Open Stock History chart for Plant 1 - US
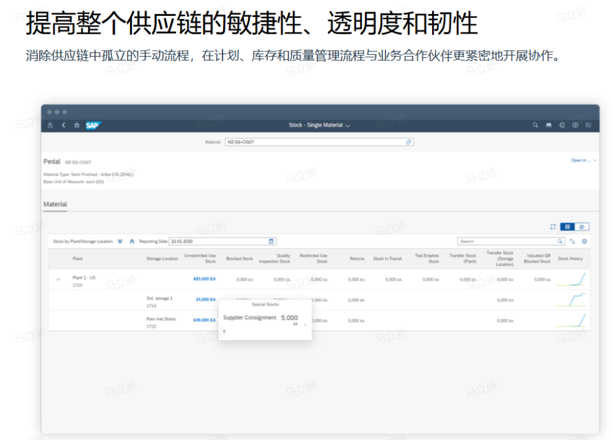The image size is (613, 440). [571, 279]
